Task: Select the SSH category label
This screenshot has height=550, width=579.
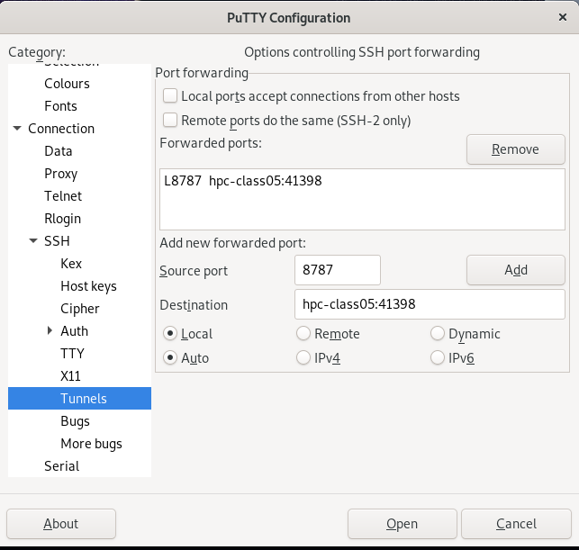Action: (x=57, y=241)
